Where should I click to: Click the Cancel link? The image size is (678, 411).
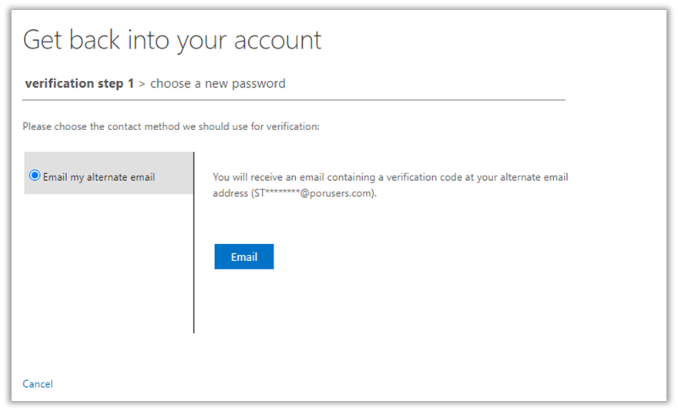pos(38,384)
